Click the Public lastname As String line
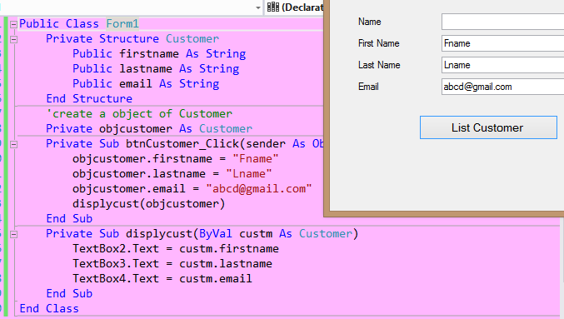564x319 pixels. [x=156, y=68]
